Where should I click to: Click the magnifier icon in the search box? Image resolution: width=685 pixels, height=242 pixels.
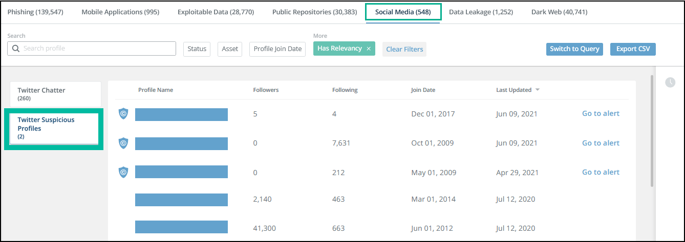(16, 49)
